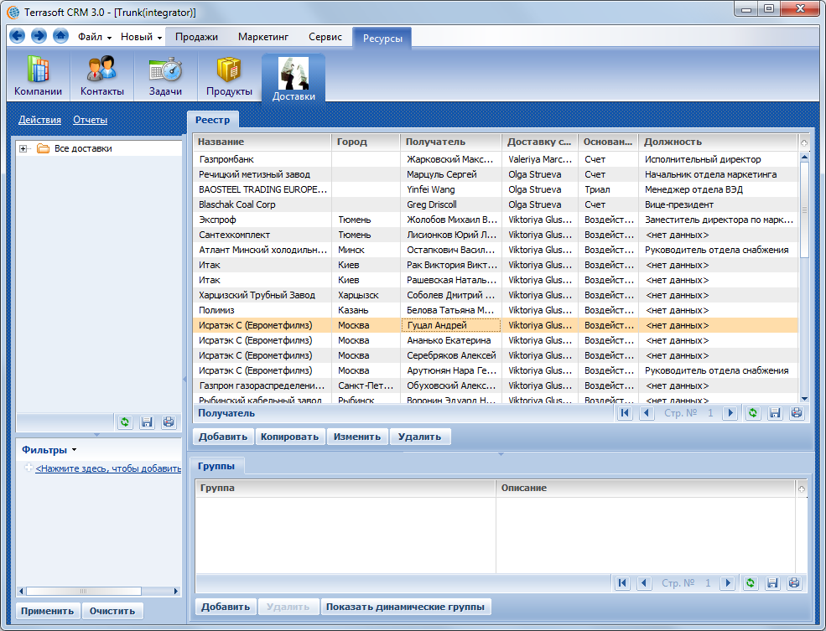
Task: Collapse the left panel with splitter arrow
Action: (x=184, y=379)
